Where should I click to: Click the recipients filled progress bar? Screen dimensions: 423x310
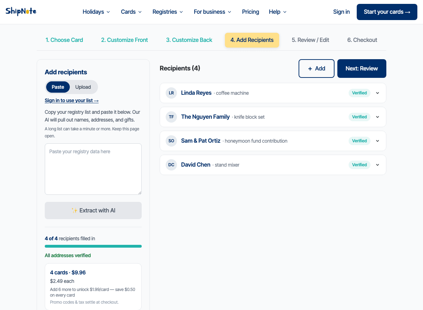coord(93,246)
